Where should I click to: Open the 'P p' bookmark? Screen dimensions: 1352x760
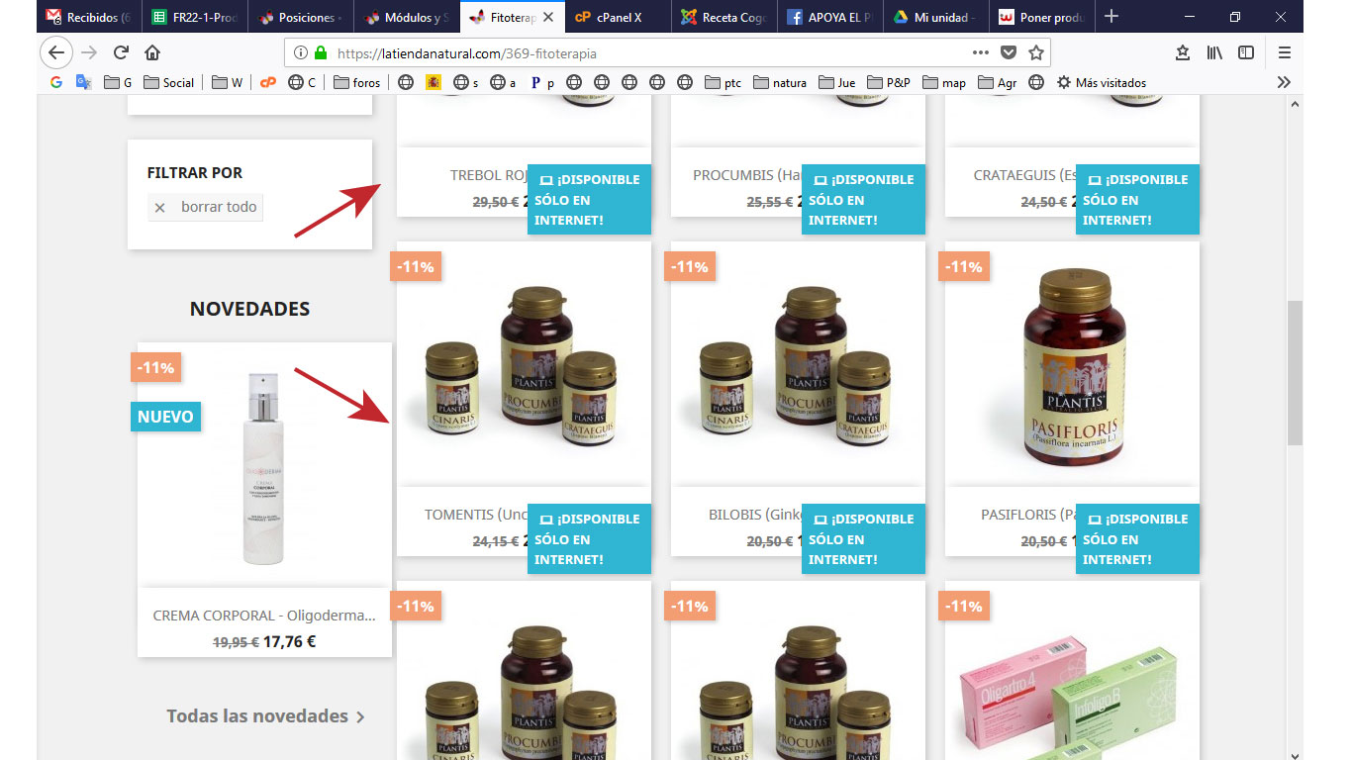click(542, 82)
